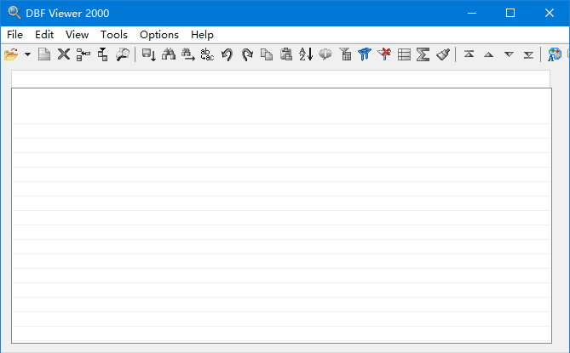Viewport: 570px width, 353px height.
Task: Click the DBF Viewer 2000 title icon
Action: 14,13
